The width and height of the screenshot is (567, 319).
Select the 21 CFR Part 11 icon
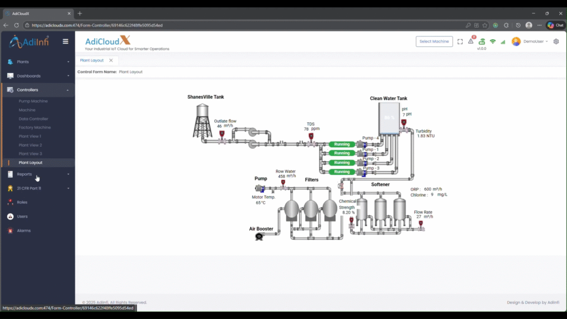click(x=9, y=188)
